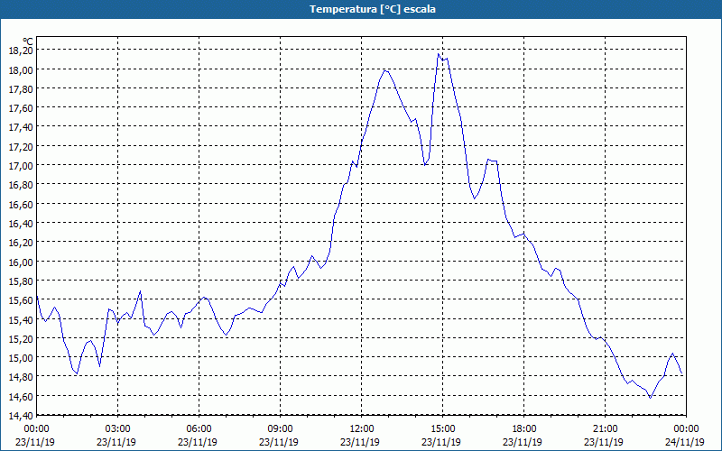Select the 09:00 time axis label
This screenshot has height=451, width=722.
[280, 429]
